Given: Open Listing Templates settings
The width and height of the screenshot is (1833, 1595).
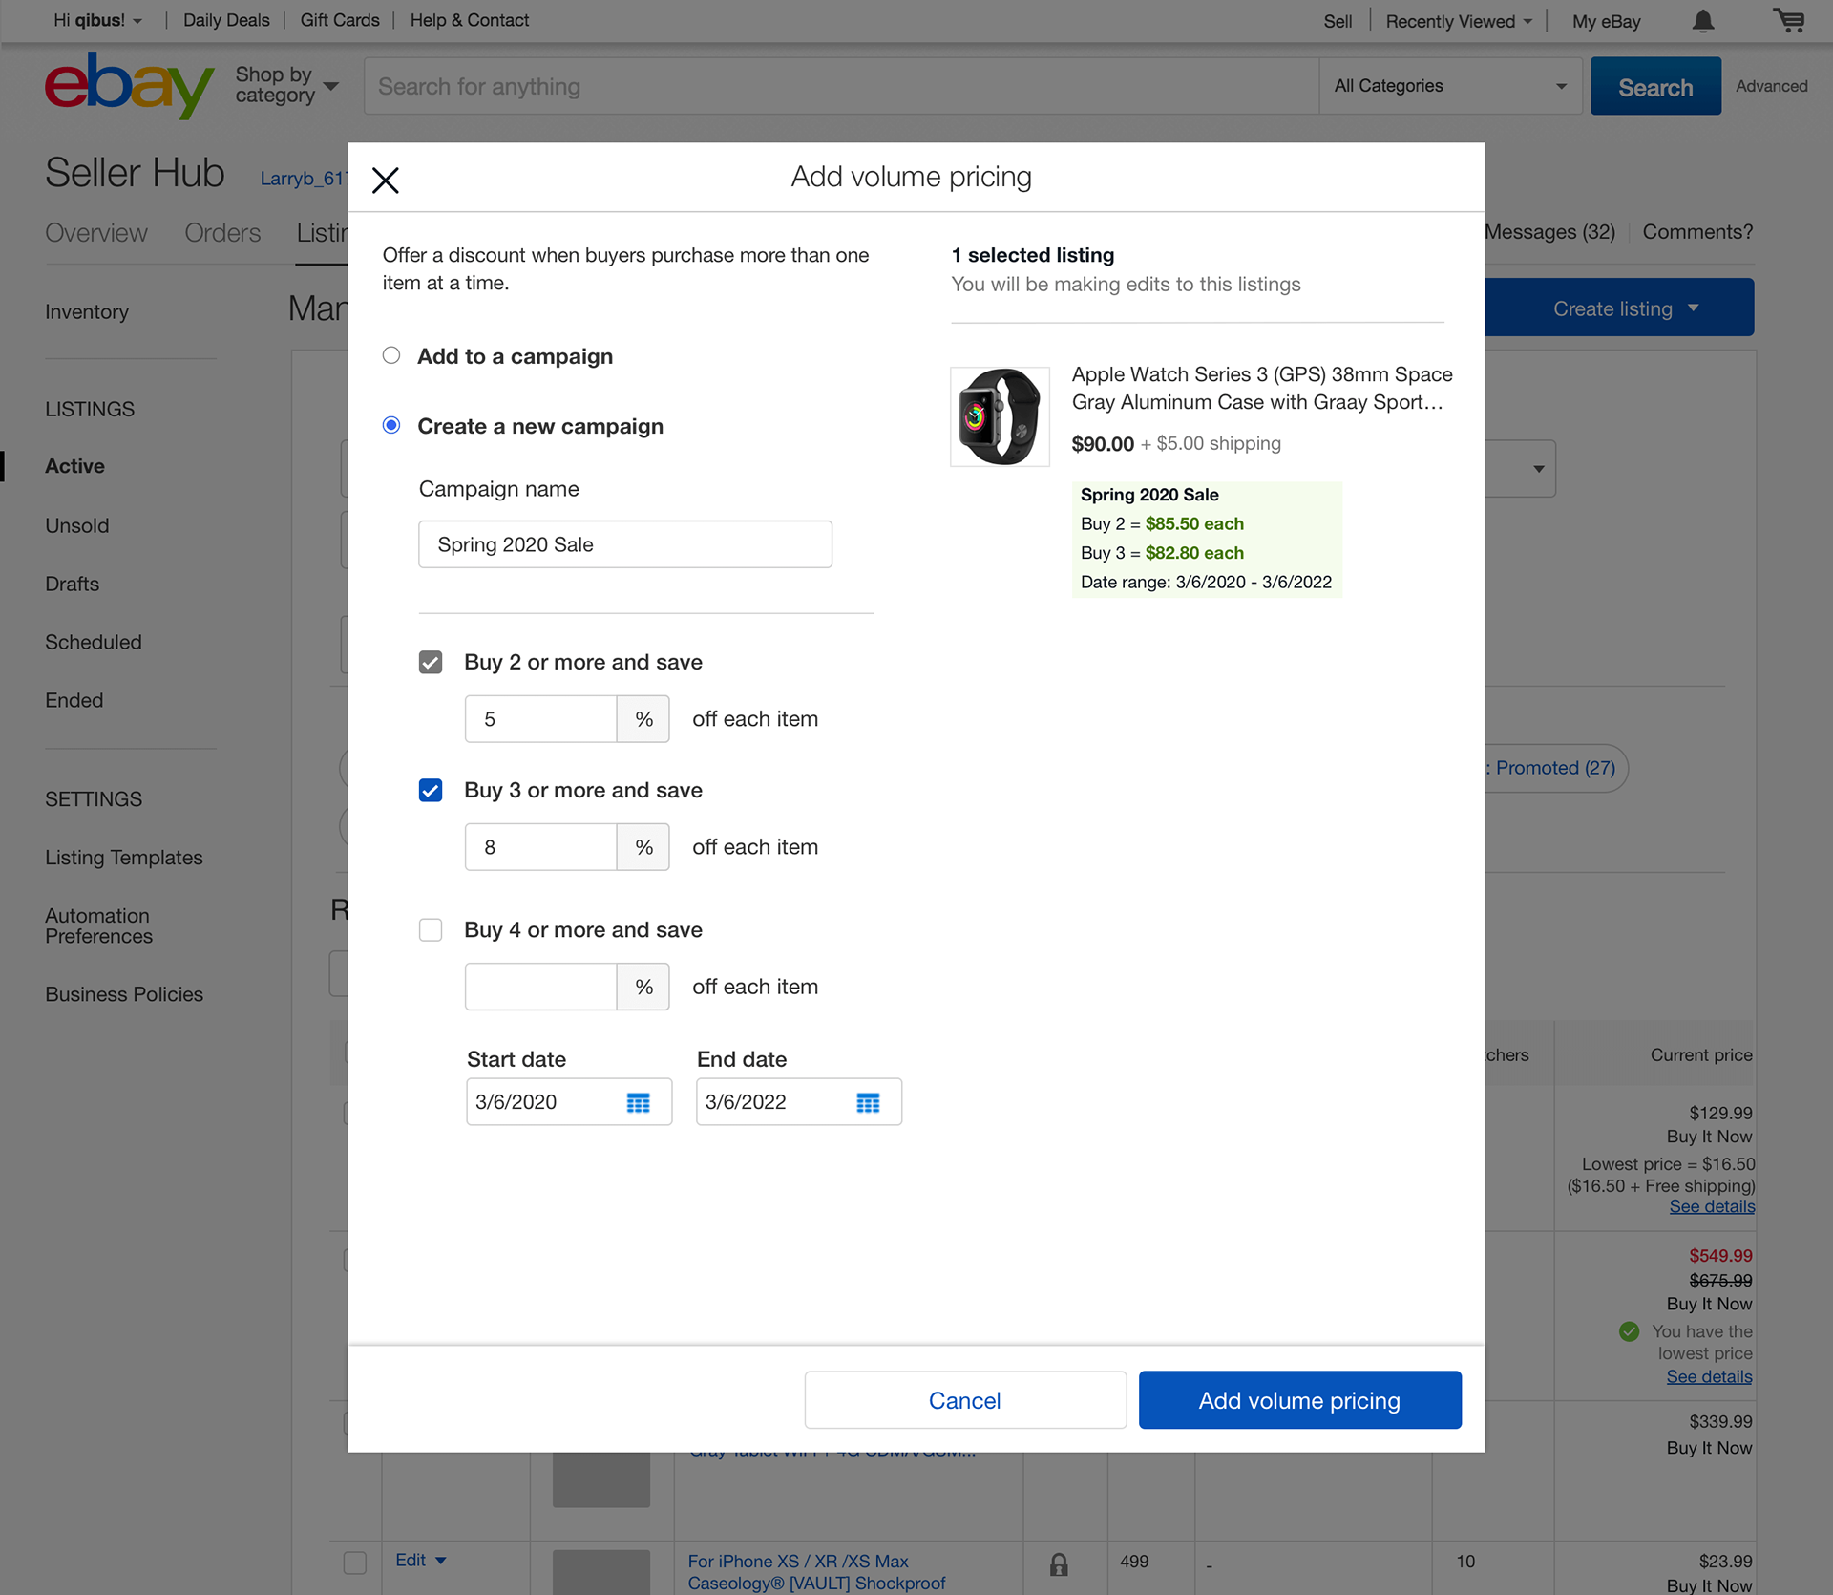Looking at the screenshot, I should point(124,858).
